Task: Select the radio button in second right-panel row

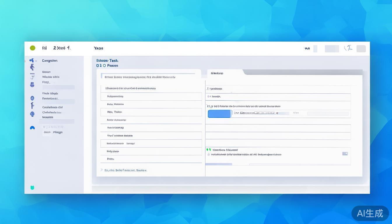Action: (x=209, y=96)
